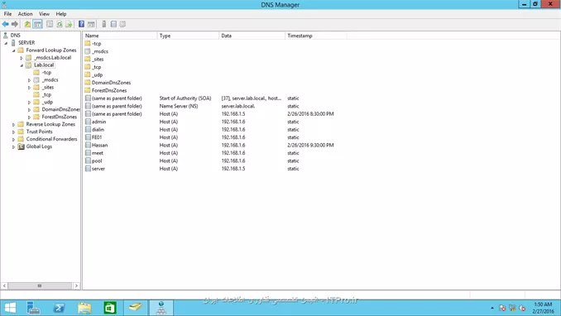Collapse Forward Lookup Zones node

click(13, 50)
